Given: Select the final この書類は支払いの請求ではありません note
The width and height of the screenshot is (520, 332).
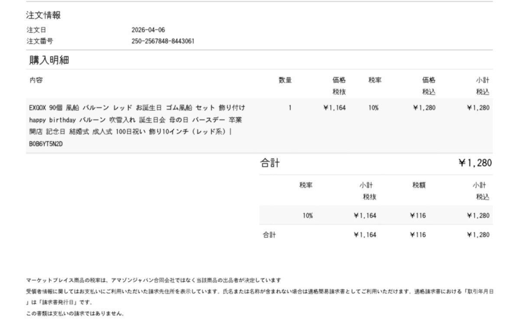Looking at the screenshot, I should click(75, 313).
